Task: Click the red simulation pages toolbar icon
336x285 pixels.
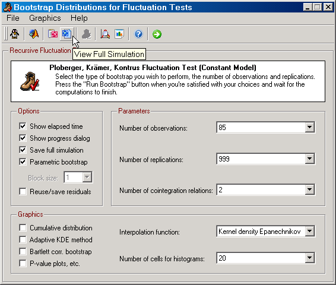Action: point(53,34)
